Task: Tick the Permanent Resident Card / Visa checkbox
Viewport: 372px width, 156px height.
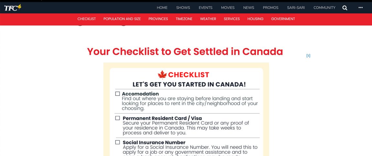Action: click(117, 118)
